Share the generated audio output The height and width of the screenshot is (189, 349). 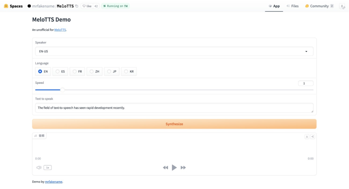313,137
